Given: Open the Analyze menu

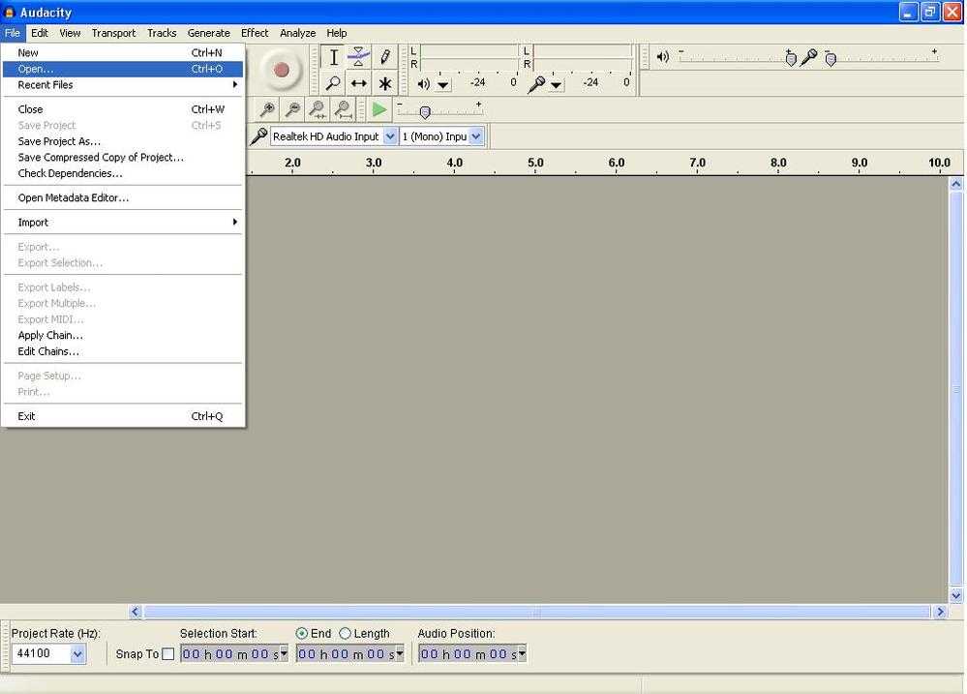Looking at the screenshot, I should (x=297, y=33).
